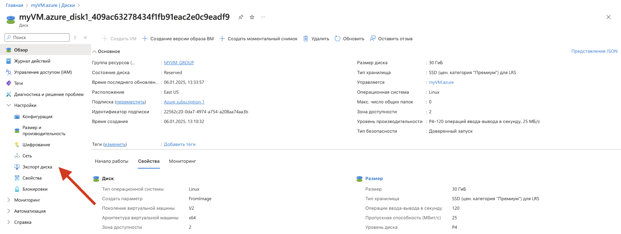Viewport: 621px width, 234px height.
Task: Collapse the Основное section
Action: tap(95, 51)
